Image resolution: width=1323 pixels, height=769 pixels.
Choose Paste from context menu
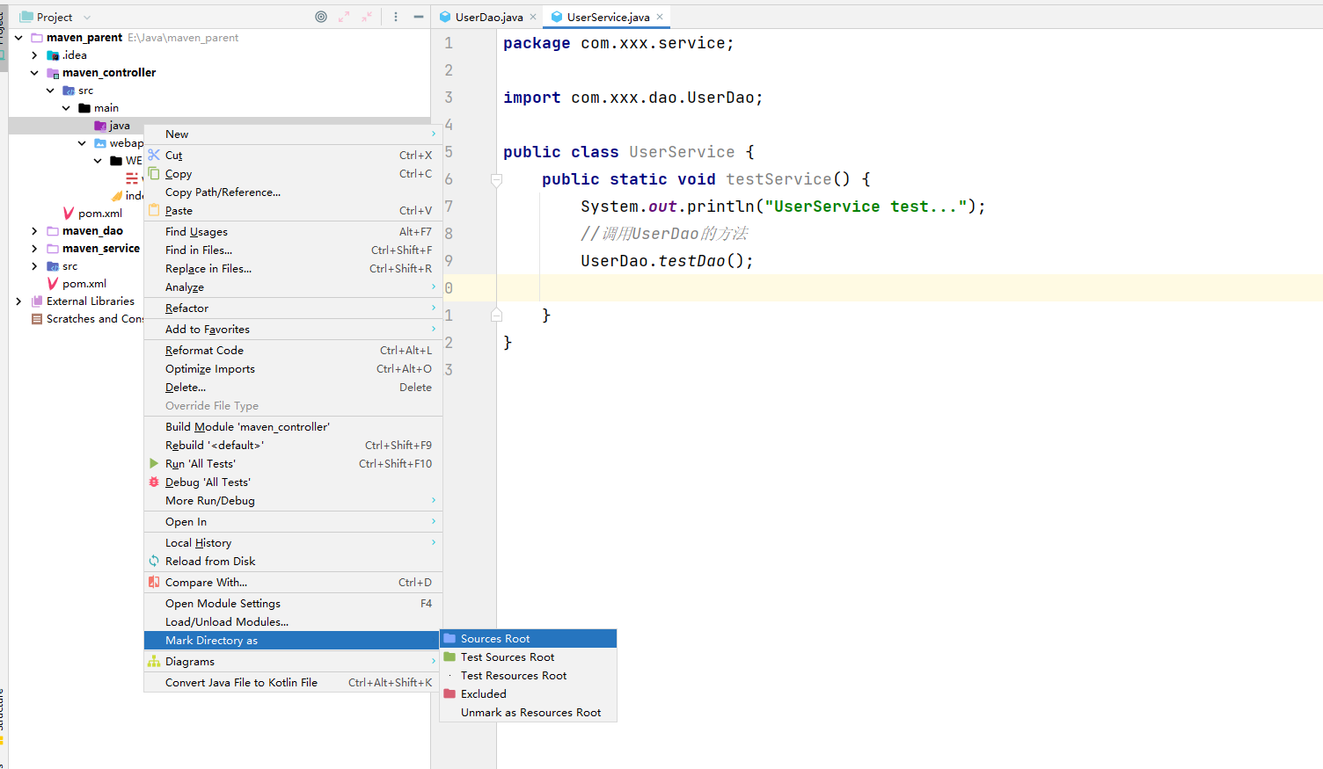(293, 211)
